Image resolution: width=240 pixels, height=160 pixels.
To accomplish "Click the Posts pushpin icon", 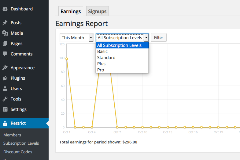I will [5, 23].
